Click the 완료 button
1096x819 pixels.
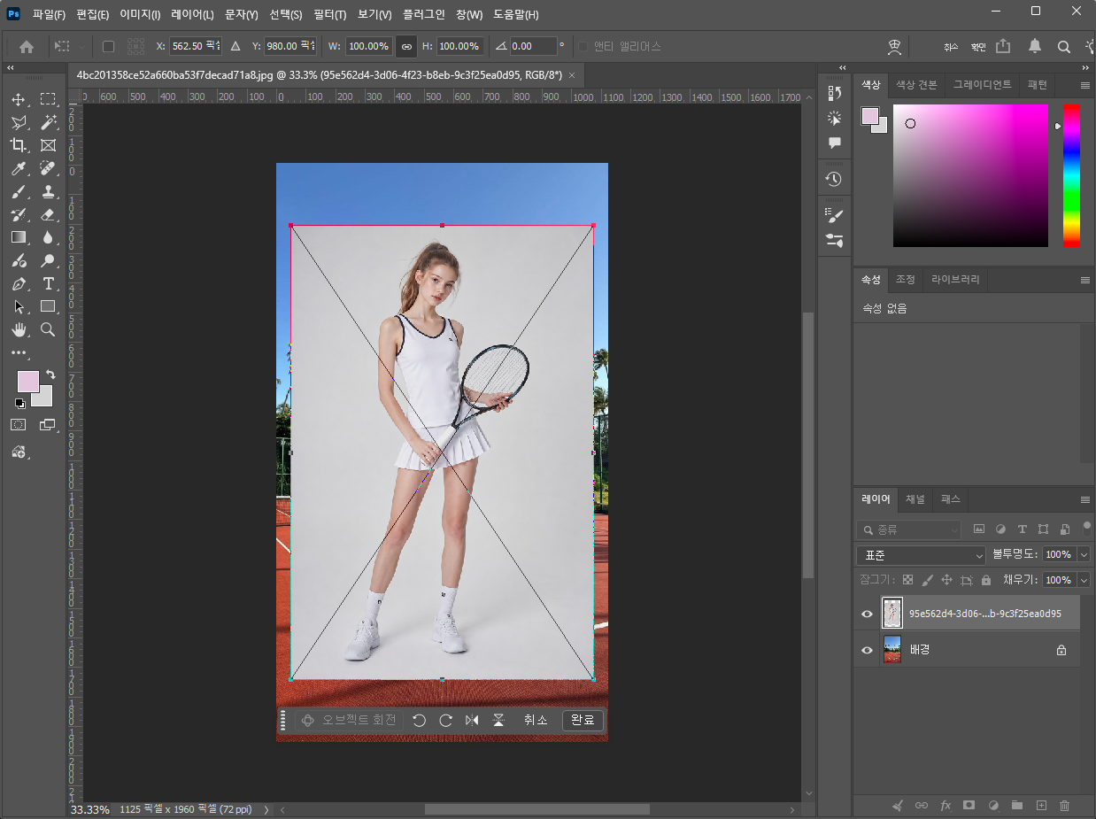tap(583, 721)
